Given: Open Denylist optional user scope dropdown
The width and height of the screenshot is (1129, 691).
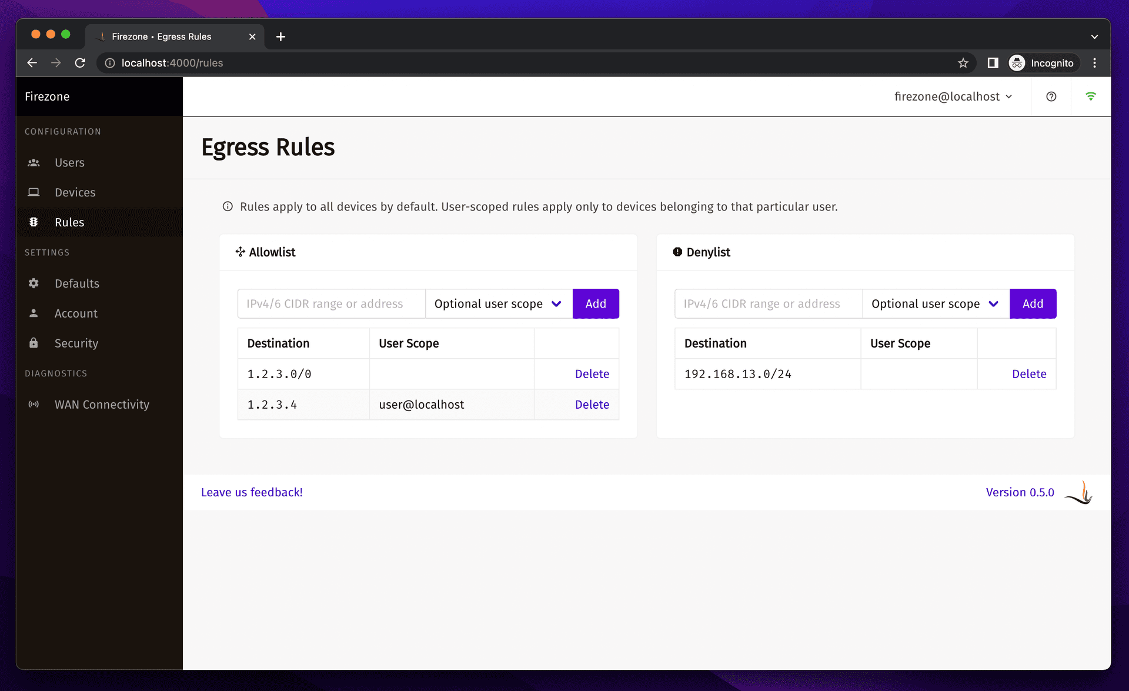Looking at the screenshot, I should (x=935, y=303).
